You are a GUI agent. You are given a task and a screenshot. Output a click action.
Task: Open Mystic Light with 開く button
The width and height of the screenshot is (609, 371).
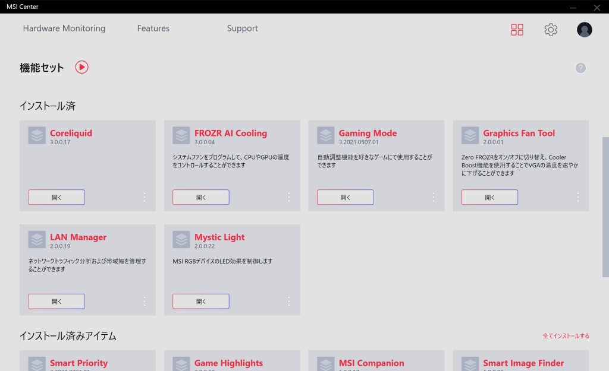tap(201, 301)
